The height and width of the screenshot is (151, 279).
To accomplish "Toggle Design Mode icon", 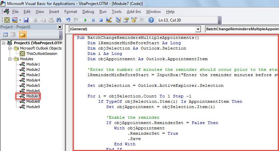I will click(x=109, y=20).
